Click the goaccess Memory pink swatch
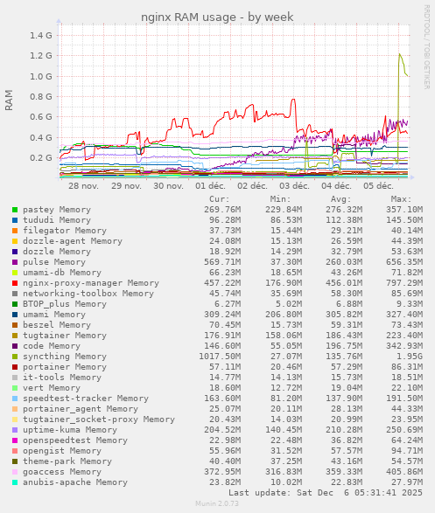Screen dimensions: 435x513 tap(15, 472)
